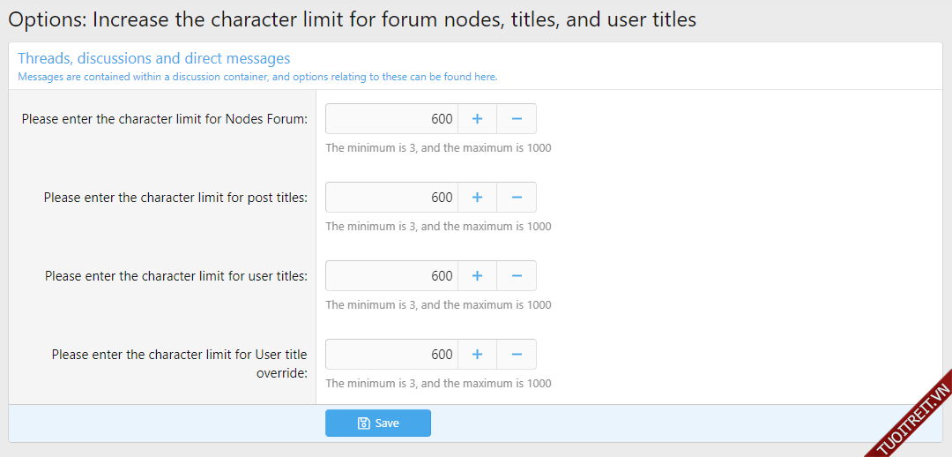Decrement the user titles character limit
This screenshot has width=952, height=457.
click(517, 276)
